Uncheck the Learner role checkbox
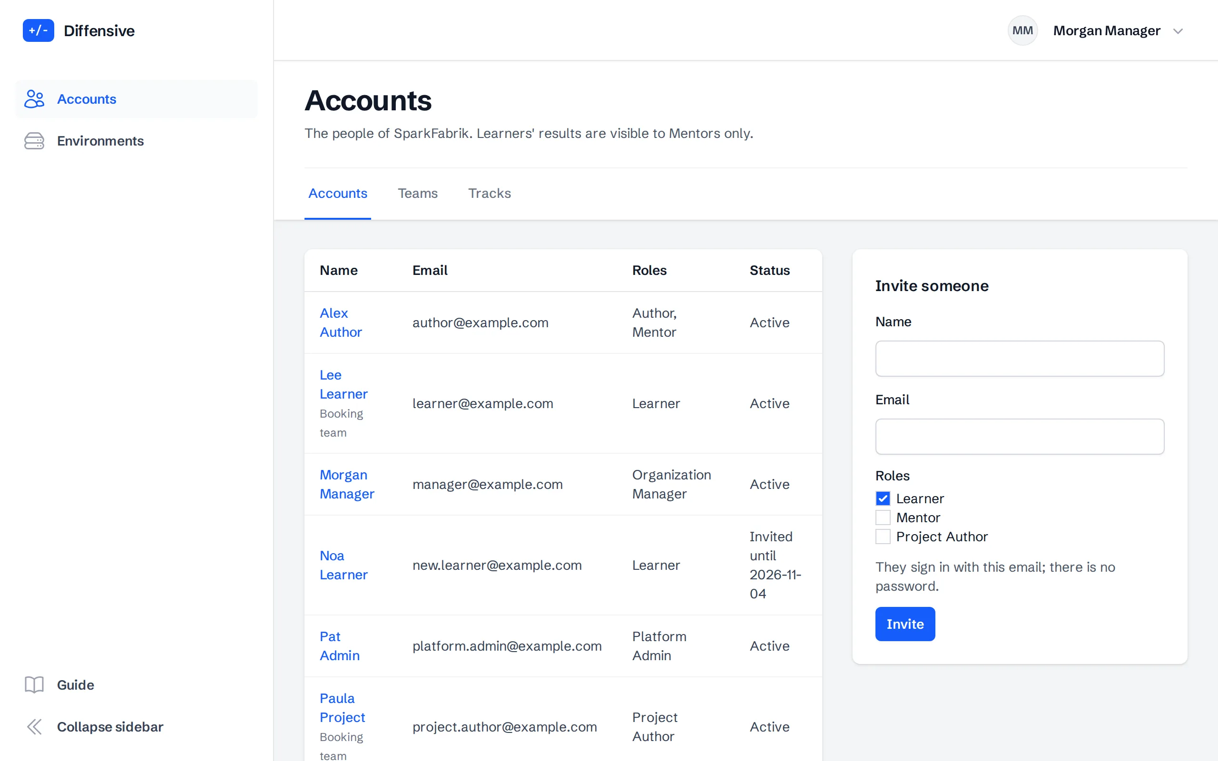The image size is (1218, 761). 883,498
